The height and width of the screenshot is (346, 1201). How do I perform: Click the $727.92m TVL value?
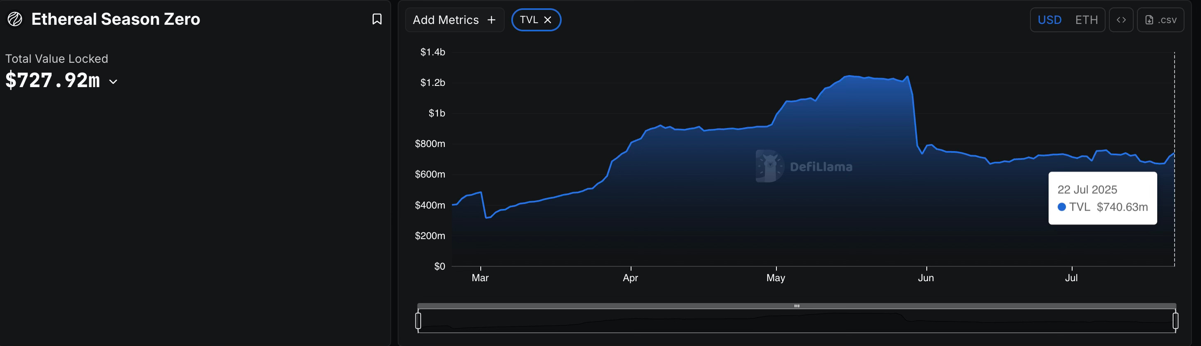tap(53, 80)
